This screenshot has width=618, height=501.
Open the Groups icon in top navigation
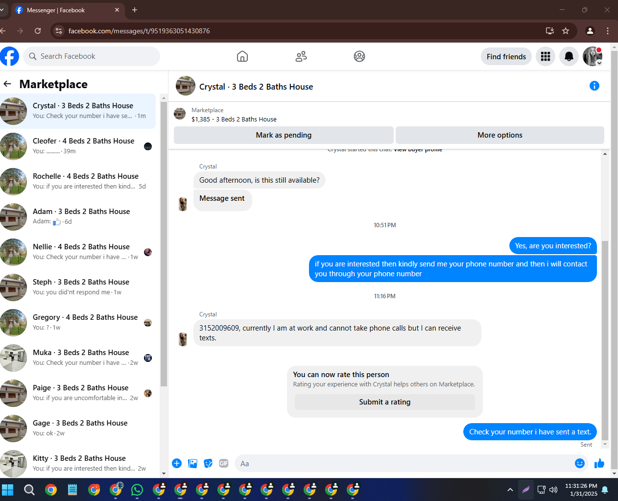click(x=359, y=56)
